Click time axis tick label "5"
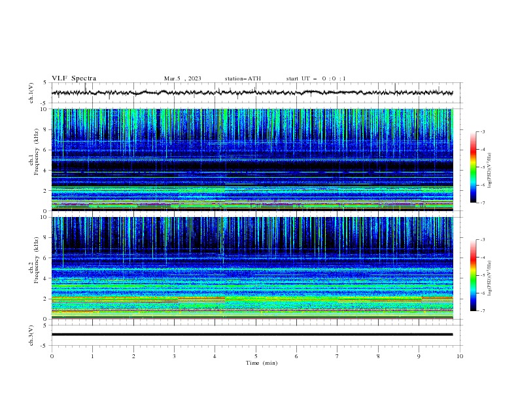This screenshot has width=518, height=400. click(x=256, y=356)
